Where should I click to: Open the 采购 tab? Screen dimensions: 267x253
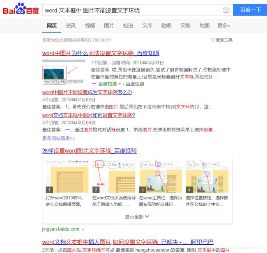coord(185,26)
